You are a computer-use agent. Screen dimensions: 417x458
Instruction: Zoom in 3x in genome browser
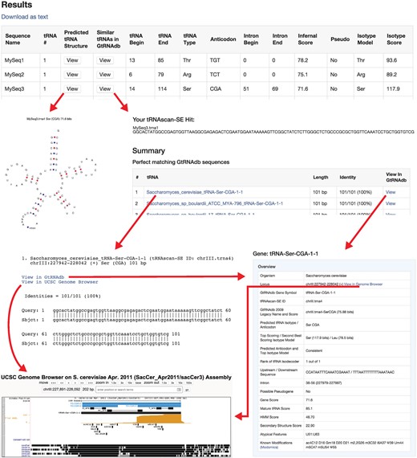[x=122, y=382]
